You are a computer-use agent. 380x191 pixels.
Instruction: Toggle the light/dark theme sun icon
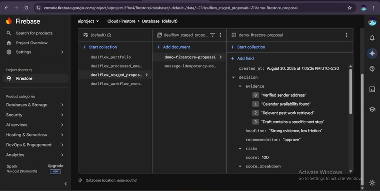[372, 183]
